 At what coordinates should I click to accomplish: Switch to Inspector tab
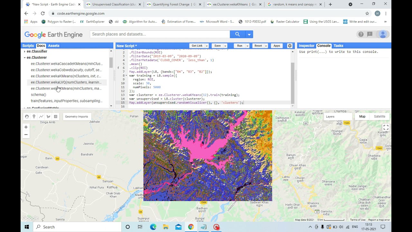(x=306, y=46)
